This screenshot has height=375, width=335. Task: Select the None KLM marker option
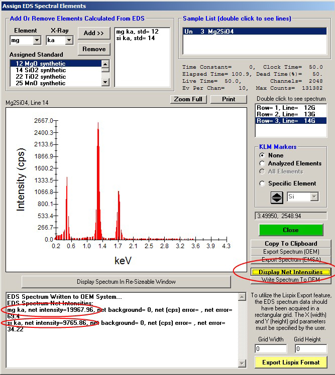click(262, 155)
